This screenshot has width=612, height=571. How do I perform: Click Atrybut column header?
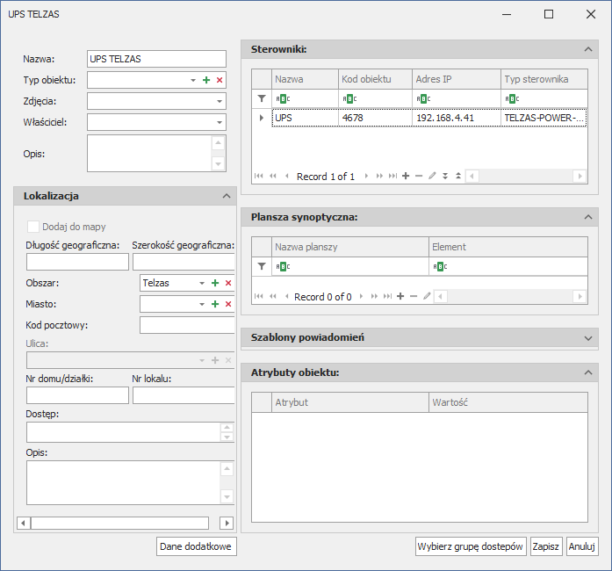click(x=350, y=402)
